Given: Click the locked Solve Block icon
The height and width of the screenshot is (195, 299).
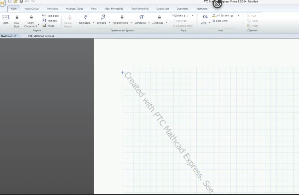Looking at the screenshot, I should pyautogui.click(x=17, y=17).
